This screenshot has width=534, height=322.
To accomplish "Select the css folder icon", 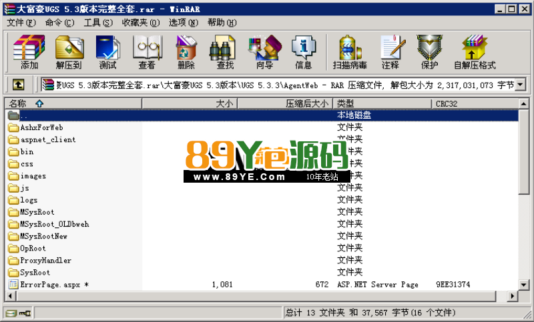I will tap(13, 164).
